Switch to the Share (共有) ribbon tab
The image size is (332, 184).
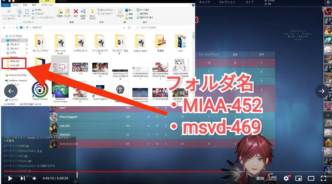(x=25, y=5)
